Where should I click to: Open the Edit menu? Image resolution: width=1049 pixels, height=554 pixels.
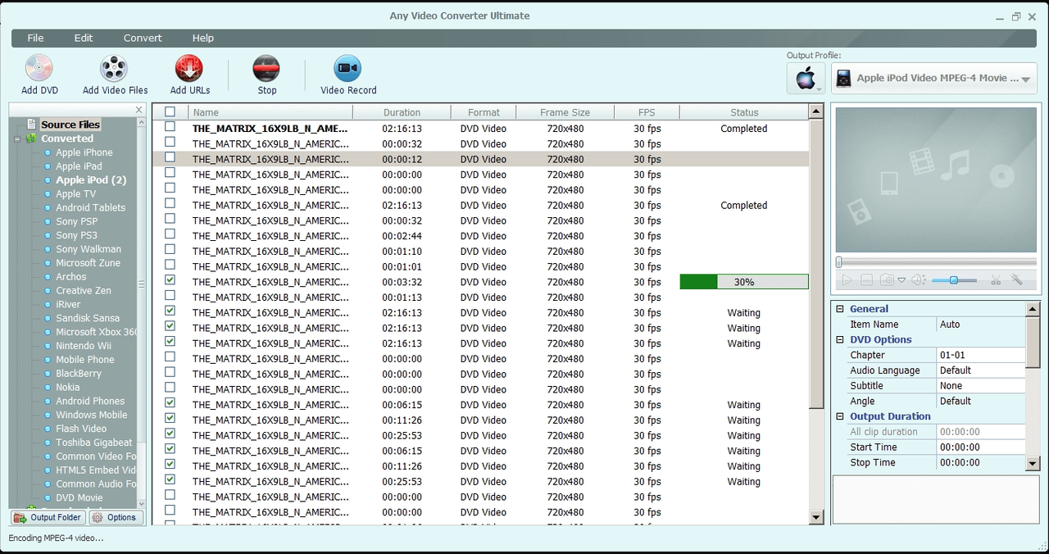click(x=84, y=38)
